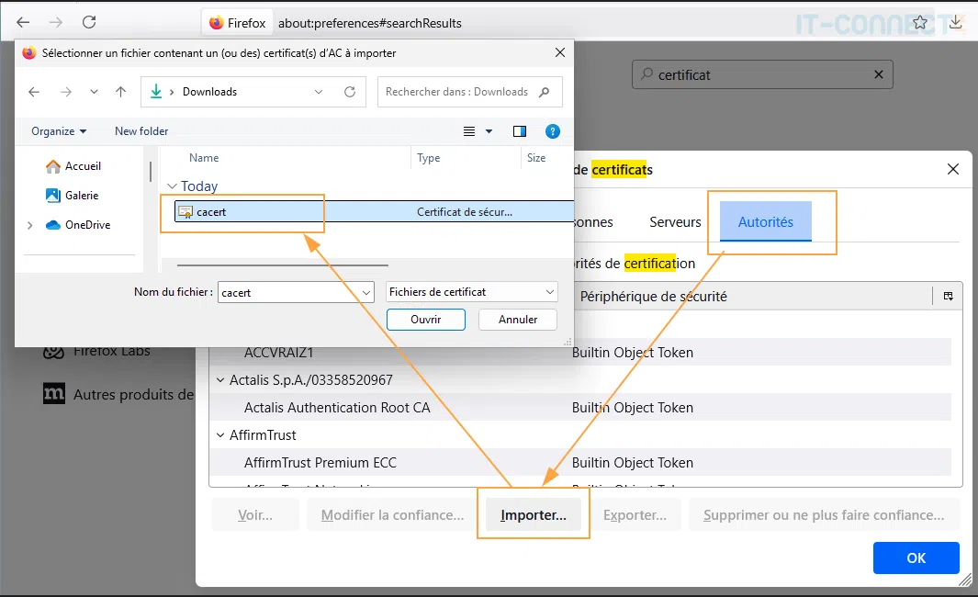Expand the OneDrive tree node
The width and height of the screenshot is (978, 597).
[30, 225]
